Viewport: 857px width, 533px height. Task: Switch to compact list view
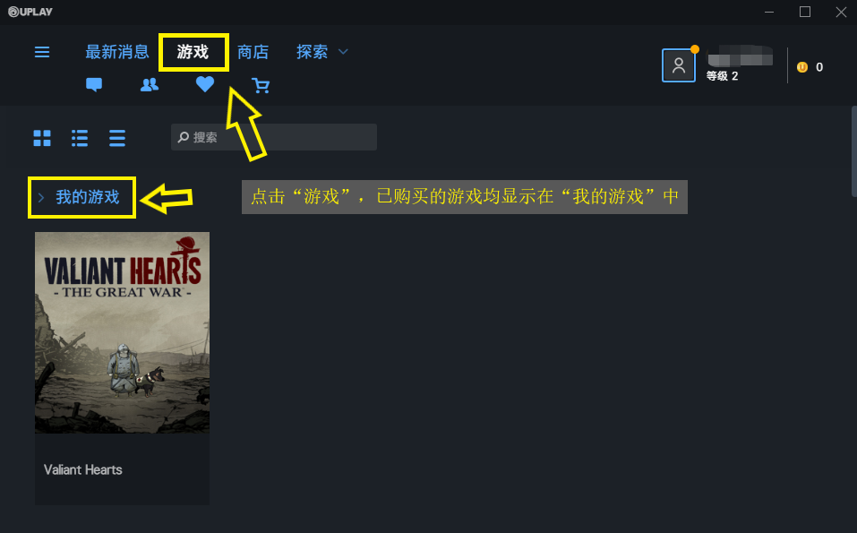point(117,138)
